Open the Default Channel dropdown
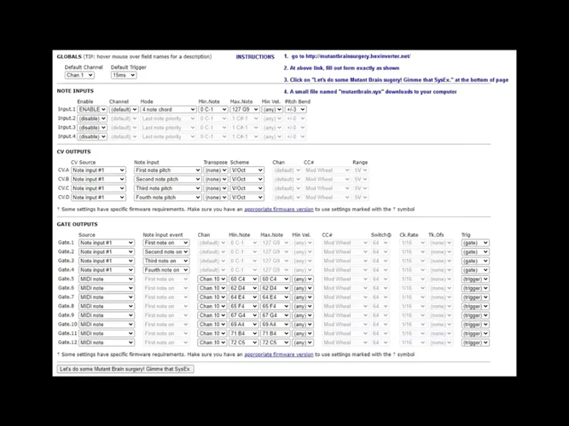 tap(79, 75)
